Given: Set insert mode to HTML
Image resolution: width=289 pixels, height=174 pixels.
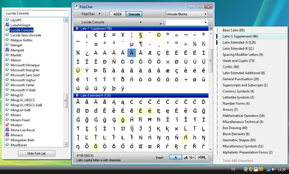Looking at the screenshot, I should [202, 157].
